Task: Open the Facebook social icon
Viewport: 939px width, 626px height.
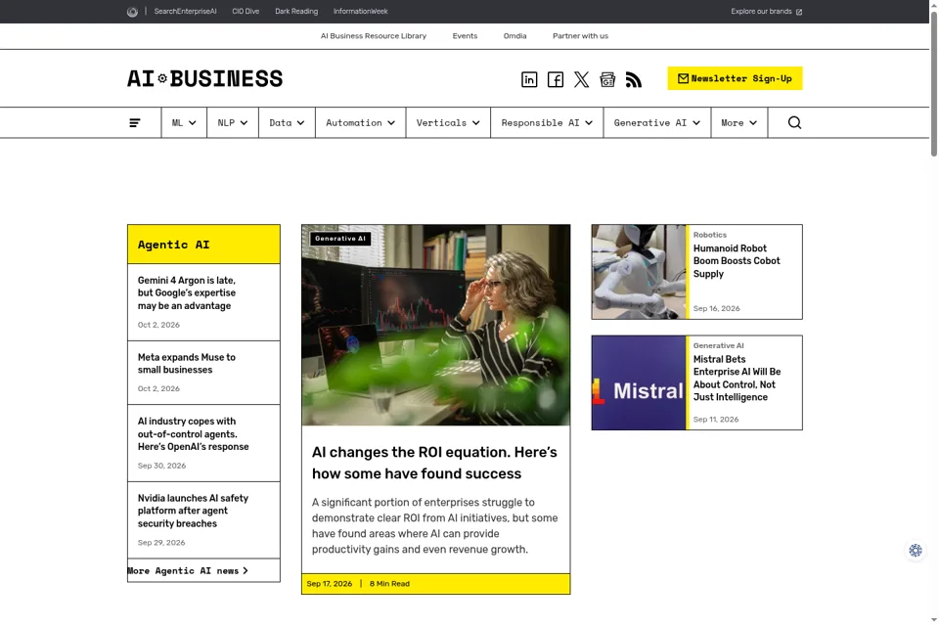Action: click(556, 79)
